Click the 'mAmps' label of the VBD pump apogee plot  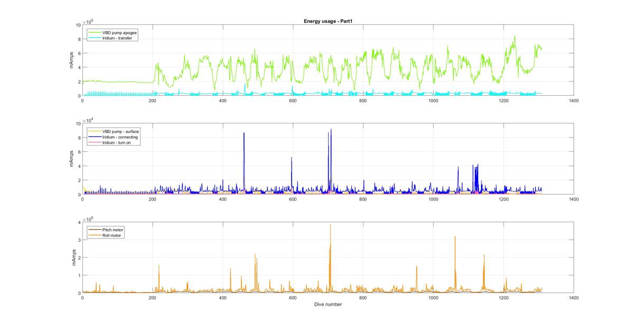(x=71, y=60)
